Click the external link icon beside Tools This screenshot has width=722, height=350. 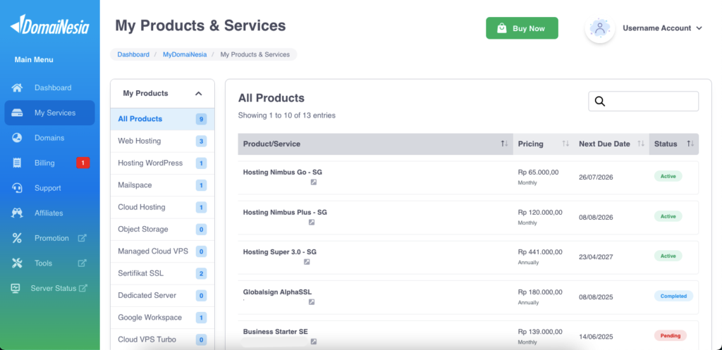click(82, 263)
